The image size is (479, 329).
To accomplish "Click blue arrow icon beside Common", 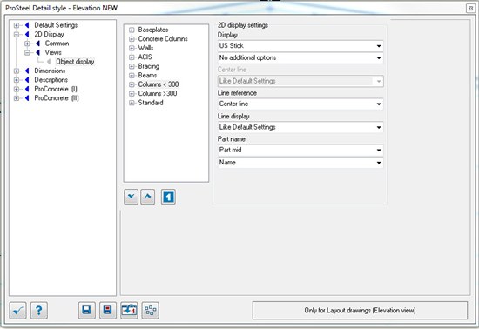I will click(37, 44).
